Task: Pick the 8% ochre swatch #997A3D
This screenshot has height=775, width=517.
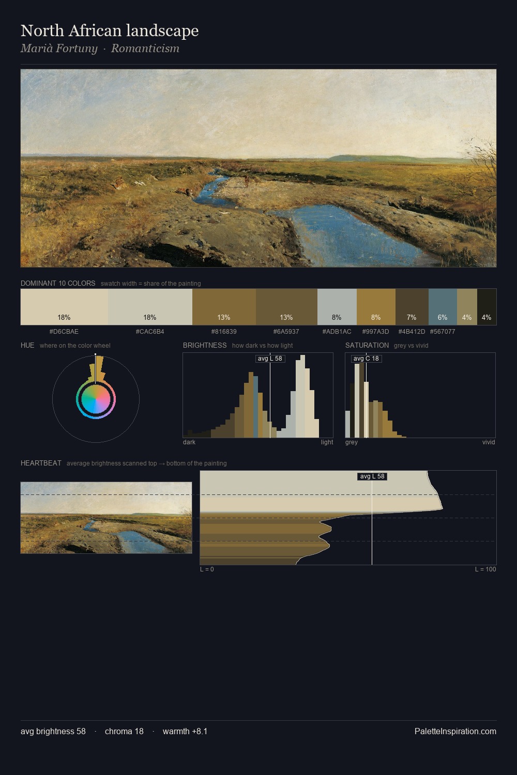Action: click(376, 307)
